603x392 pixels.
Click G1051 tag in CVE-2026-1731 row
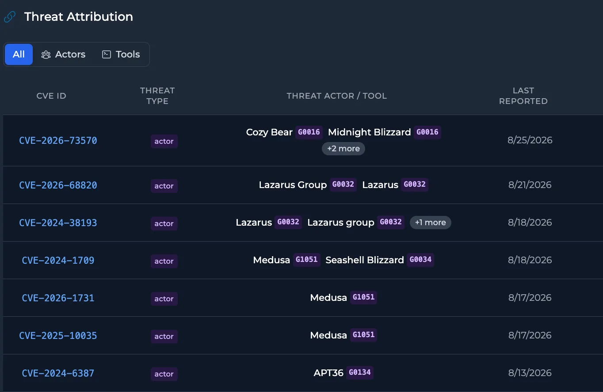pos(363,297)
